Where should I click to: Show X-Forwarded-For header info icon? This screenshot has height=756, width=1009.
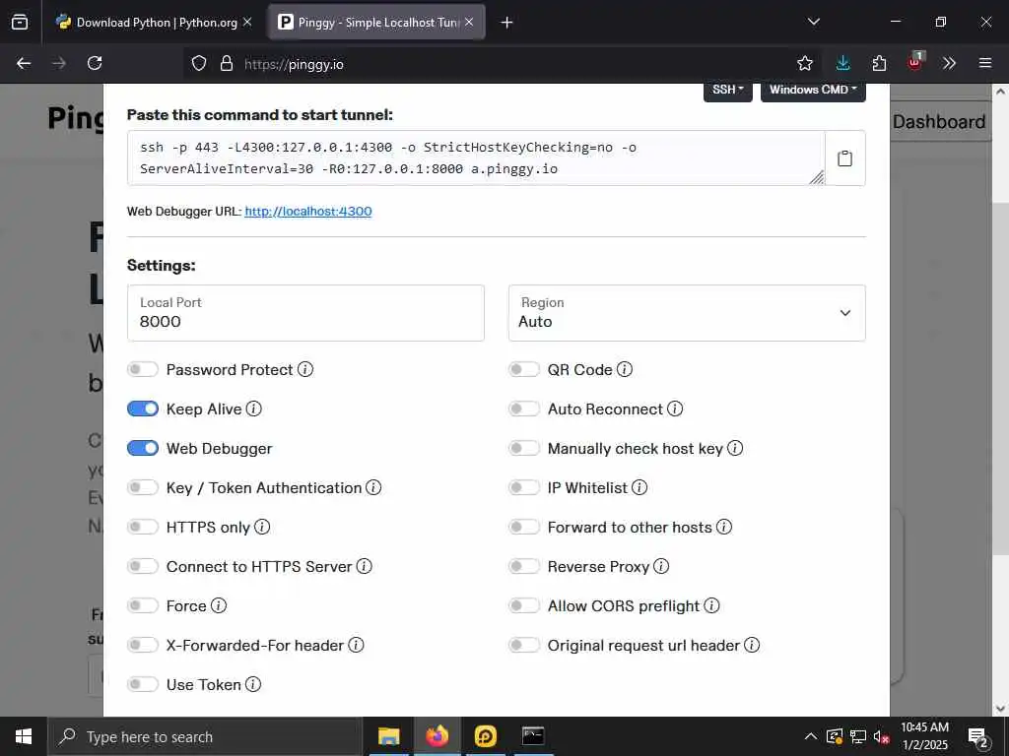point(356,645)
